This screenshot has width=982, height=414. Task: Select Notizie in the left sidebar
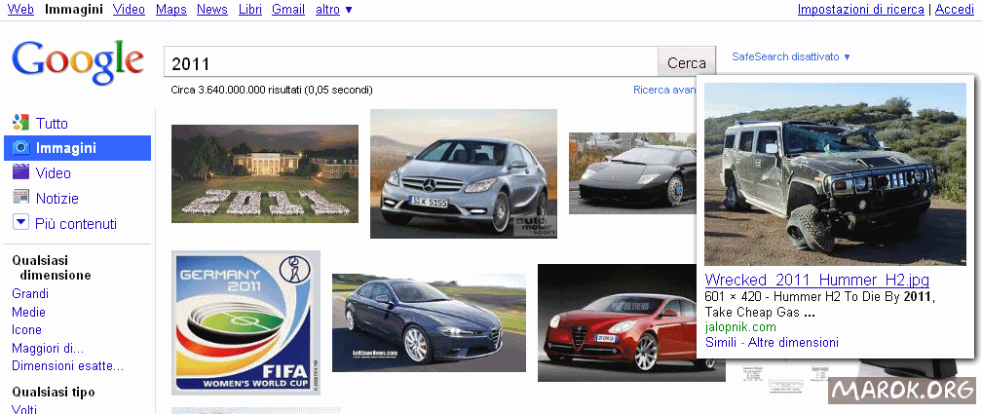57,199
